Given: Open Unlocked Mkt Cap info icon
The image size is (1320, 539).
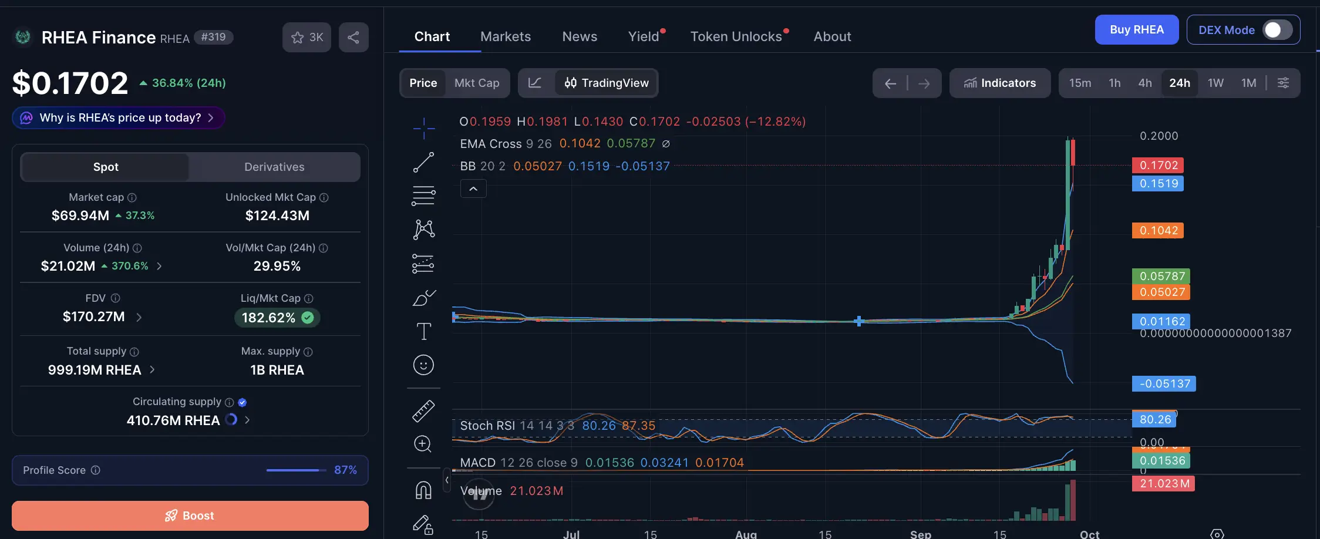Looking at the screenshot, I should click(x=324, y=198).
